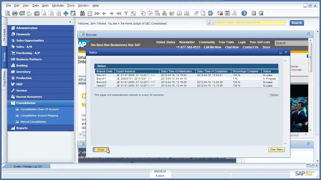The height and width of the screenshot is (180, 321).
Task: Click the wrench icon on lower widget
Action: tap(308, 144)
